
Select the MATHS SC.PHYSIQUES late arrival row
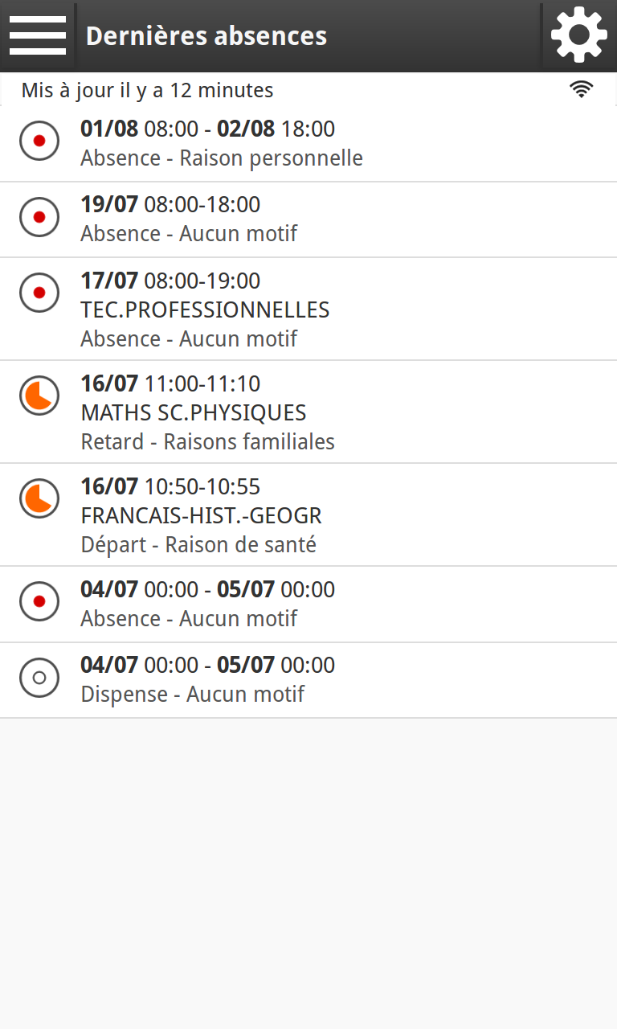click(x=308, y=412)
